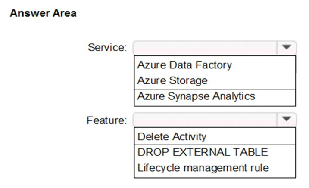
Task: Choose Delete Activity from Feature list
Action: [215, 136]
